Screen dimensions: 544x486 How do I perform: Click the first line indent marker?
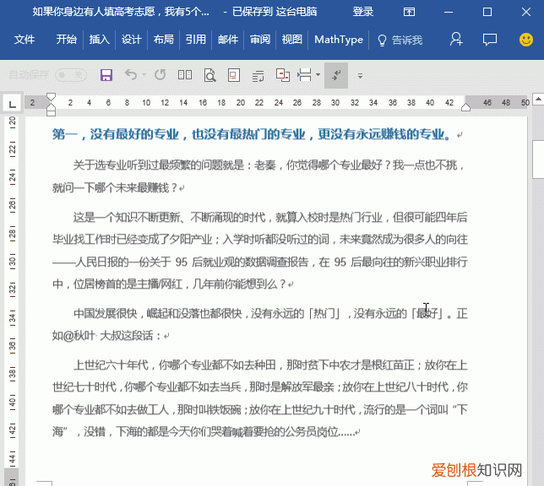click(51, 97)
